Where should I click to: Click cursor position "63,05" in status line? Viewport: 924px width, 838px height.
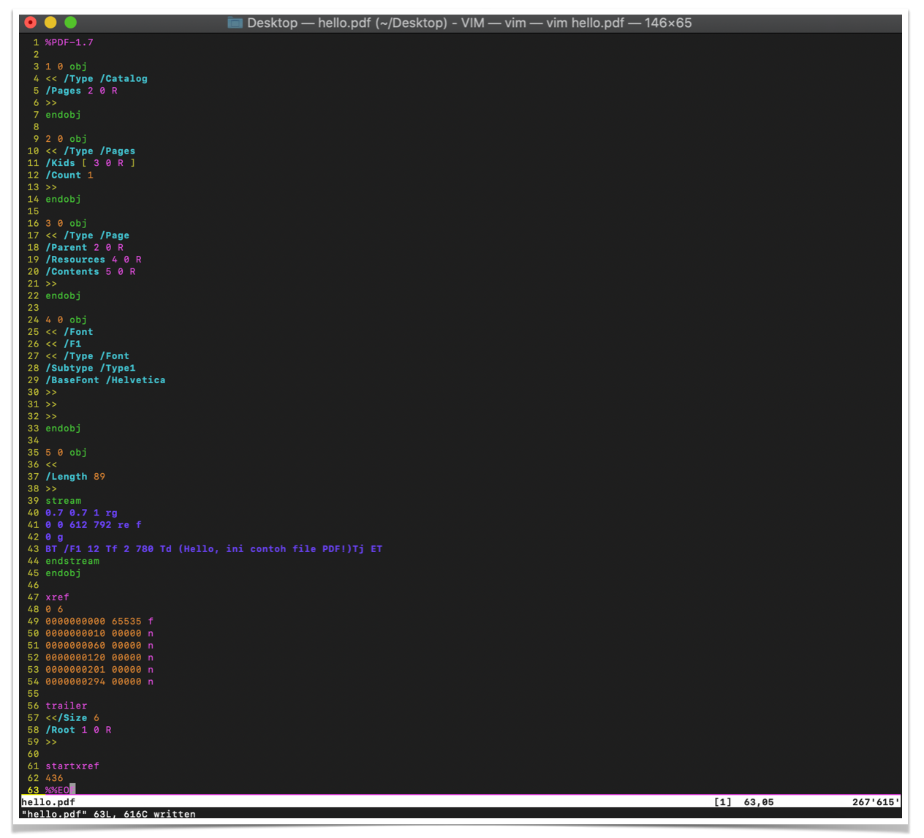click(x=759, y=802)
